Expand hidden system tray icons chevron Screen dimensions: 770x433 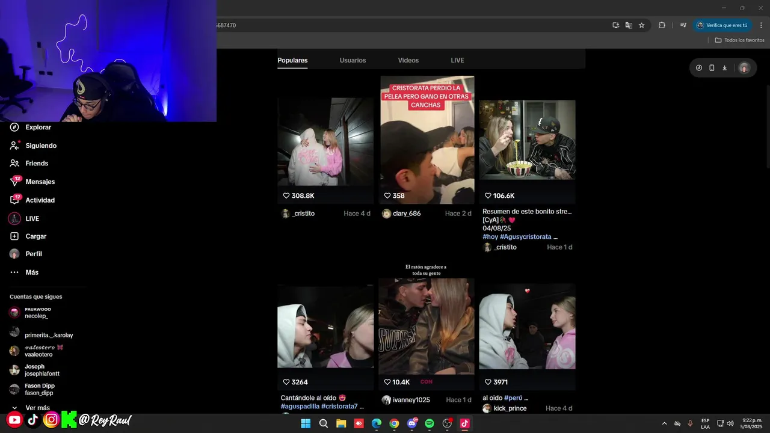[664, 423]
